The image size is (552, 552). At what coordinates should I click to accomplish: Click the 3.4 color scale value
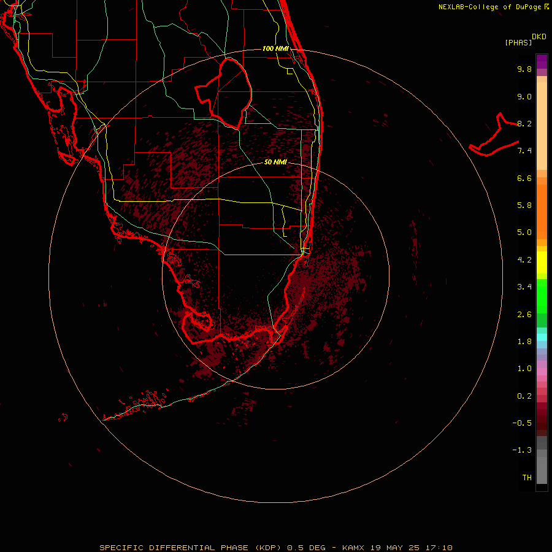(524, 287)
